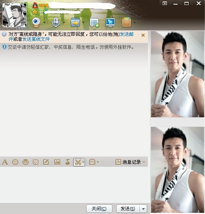Dismiss the offline notice bar
Image resolution: width=205 pixels, height=214 pixels.
pyautogui.click(x=143, y=35)
